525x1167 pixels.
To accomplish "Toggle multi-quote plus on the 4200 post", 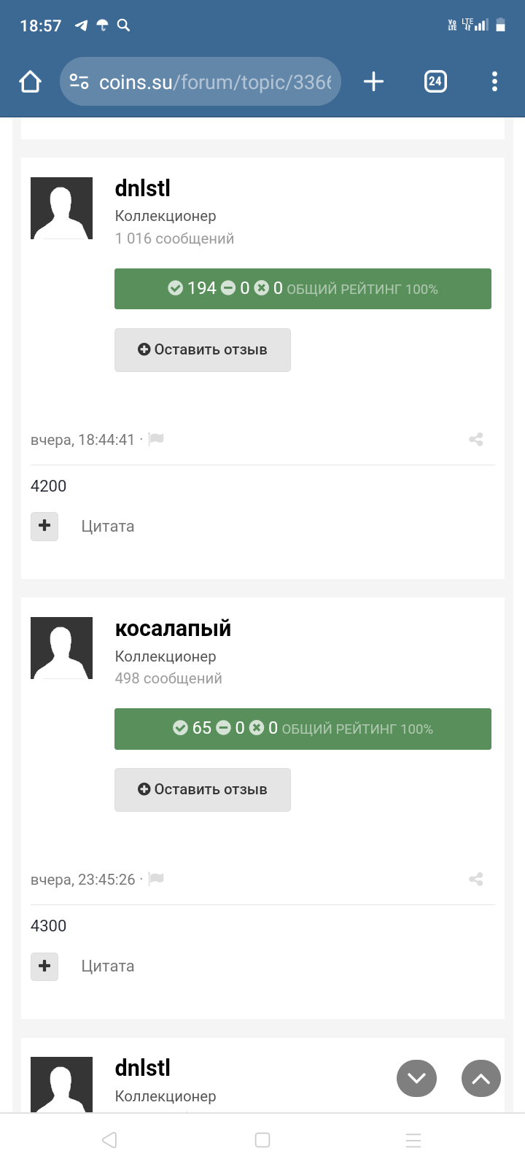I will point(44,526).
